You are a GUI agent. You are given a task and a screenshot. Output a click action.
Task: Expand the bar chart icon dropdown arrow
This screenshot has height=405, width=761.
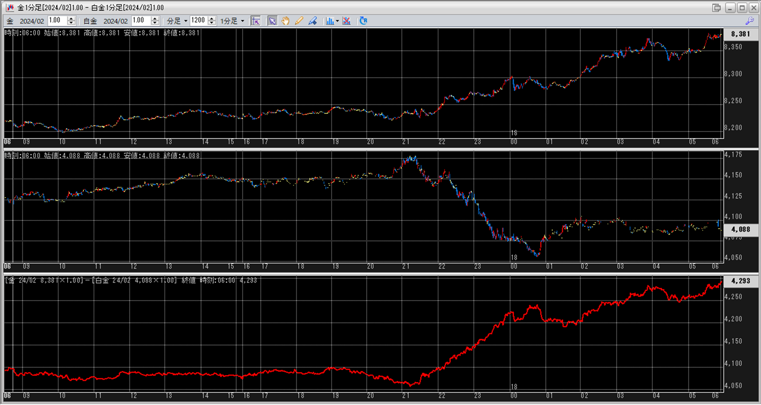point(337,21)
